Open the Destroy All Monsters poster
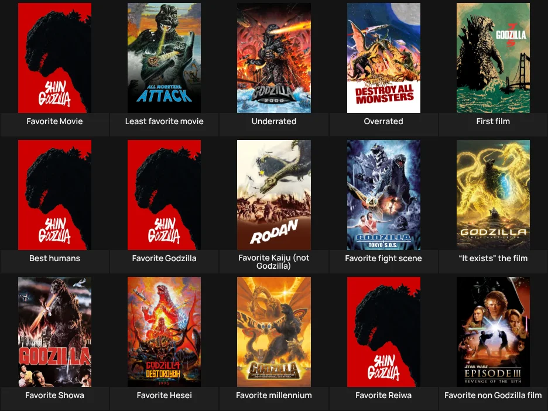 click(383, 58)
